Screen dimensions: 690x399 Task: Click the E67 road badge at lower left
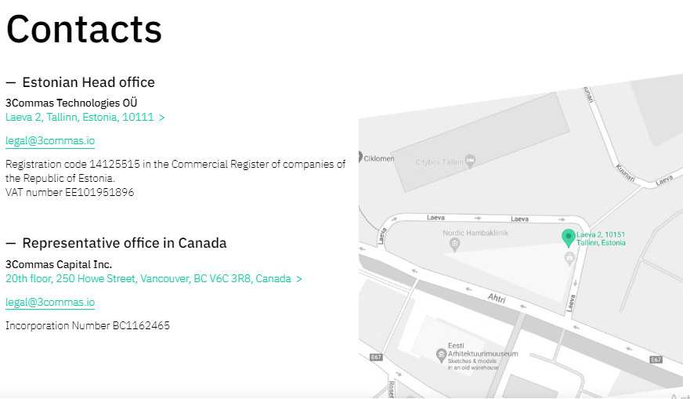[376, 357]
